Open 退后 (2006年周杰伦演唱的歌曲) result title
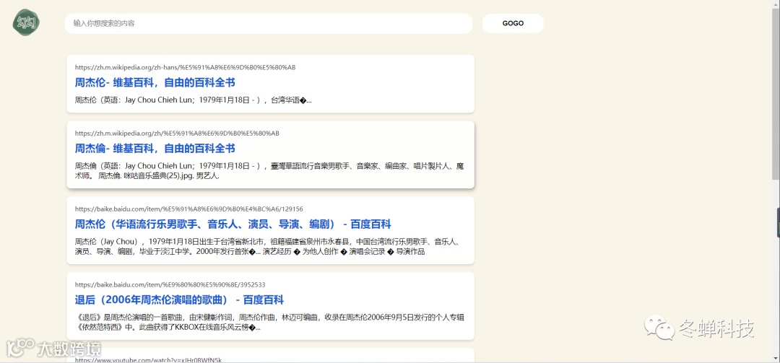 [x=179, y=299]
